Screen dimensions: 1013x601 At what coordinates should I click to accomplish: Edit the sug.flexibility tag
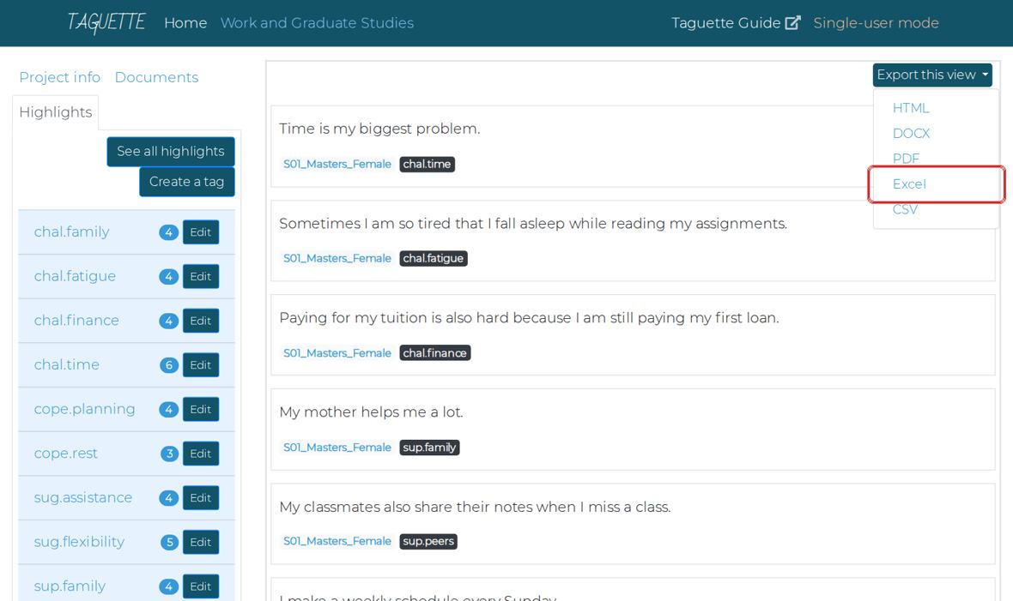[x=200, y=542]
